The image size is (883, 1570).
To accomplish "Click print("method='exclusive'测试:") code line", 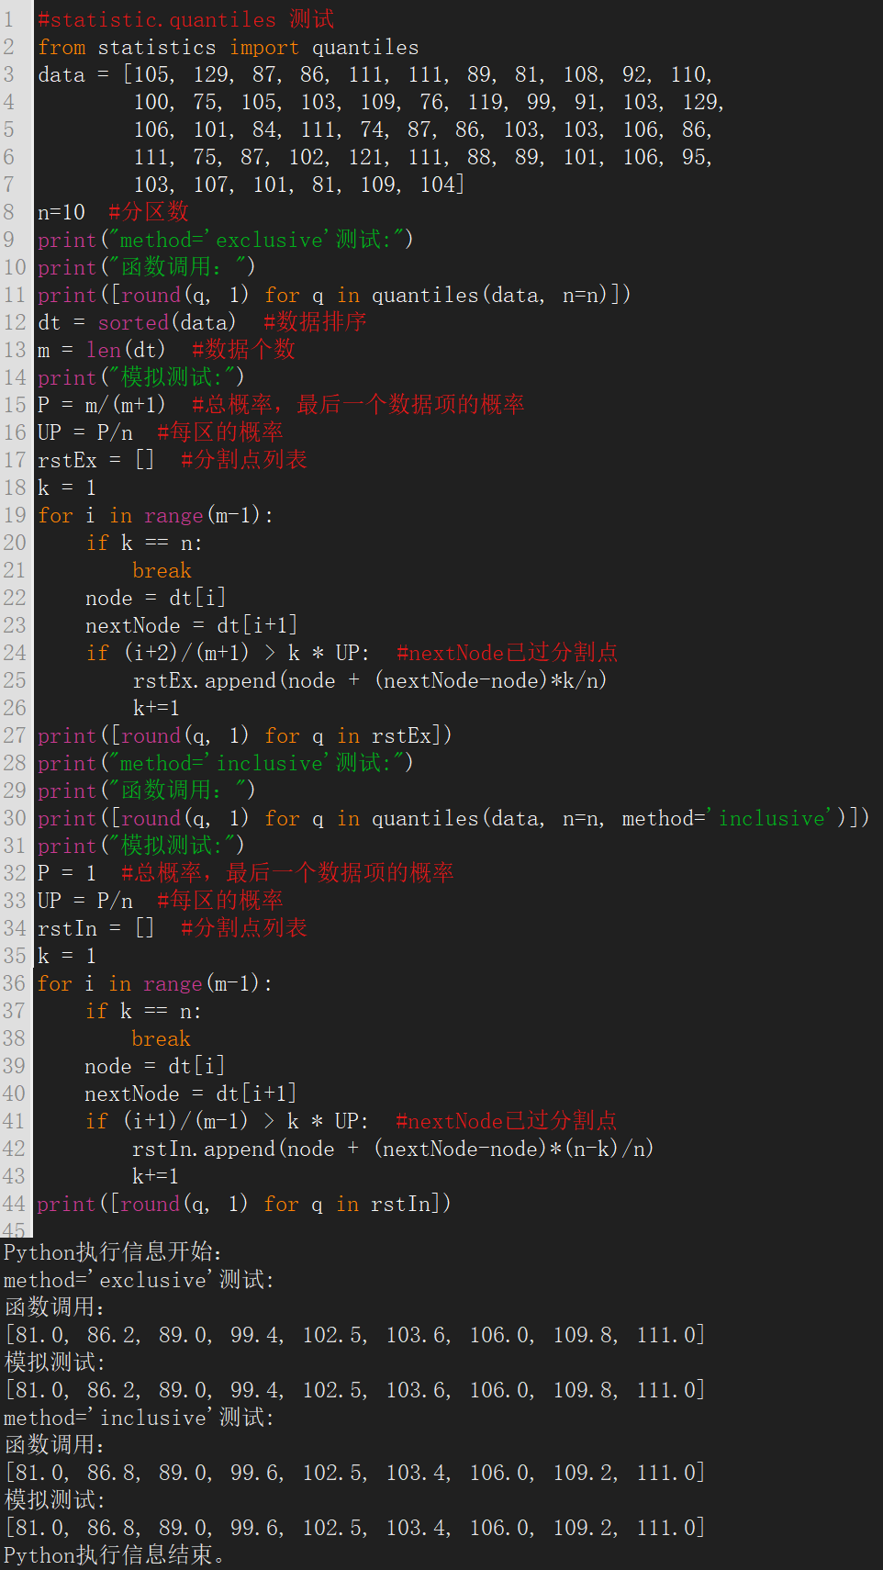I will click(226, 240).
